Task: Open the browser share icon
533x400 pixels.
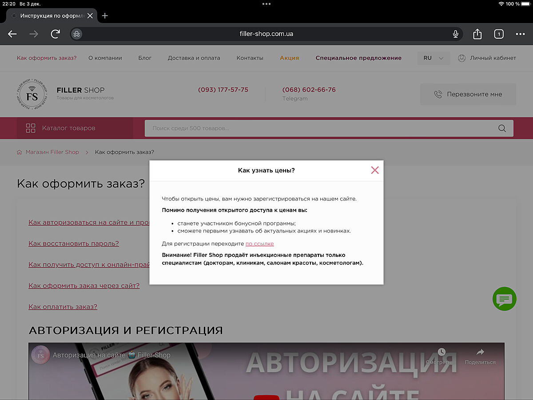Action: [477, 34]
